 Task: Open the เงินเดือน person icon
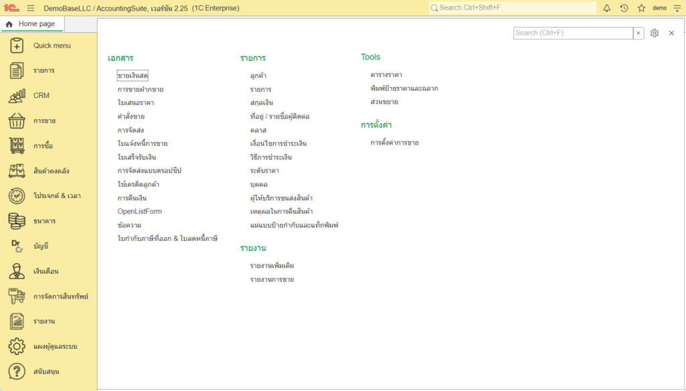point(17,271)
